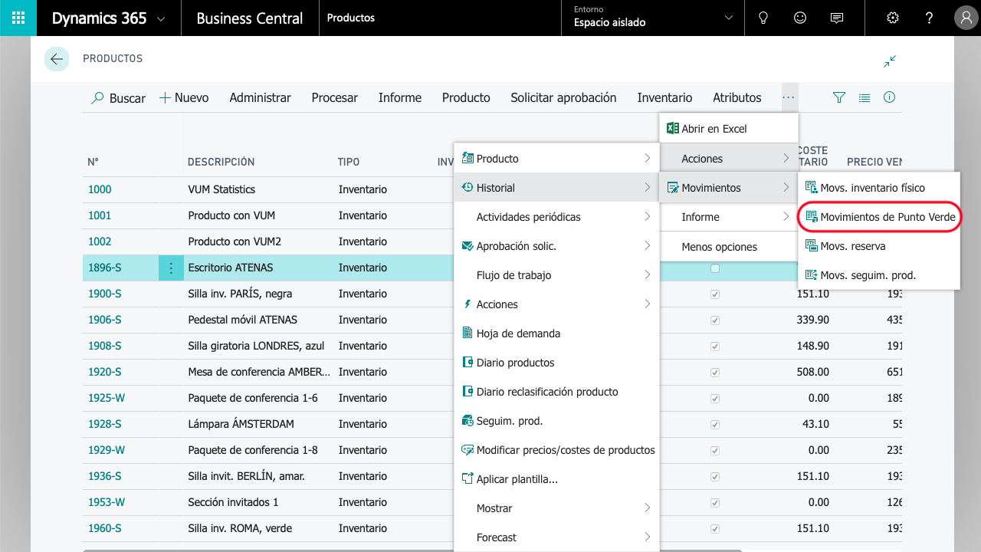Open the chat messages icon
The width and height of the screenshot is (981, 552).
click(x=837, y=18)
